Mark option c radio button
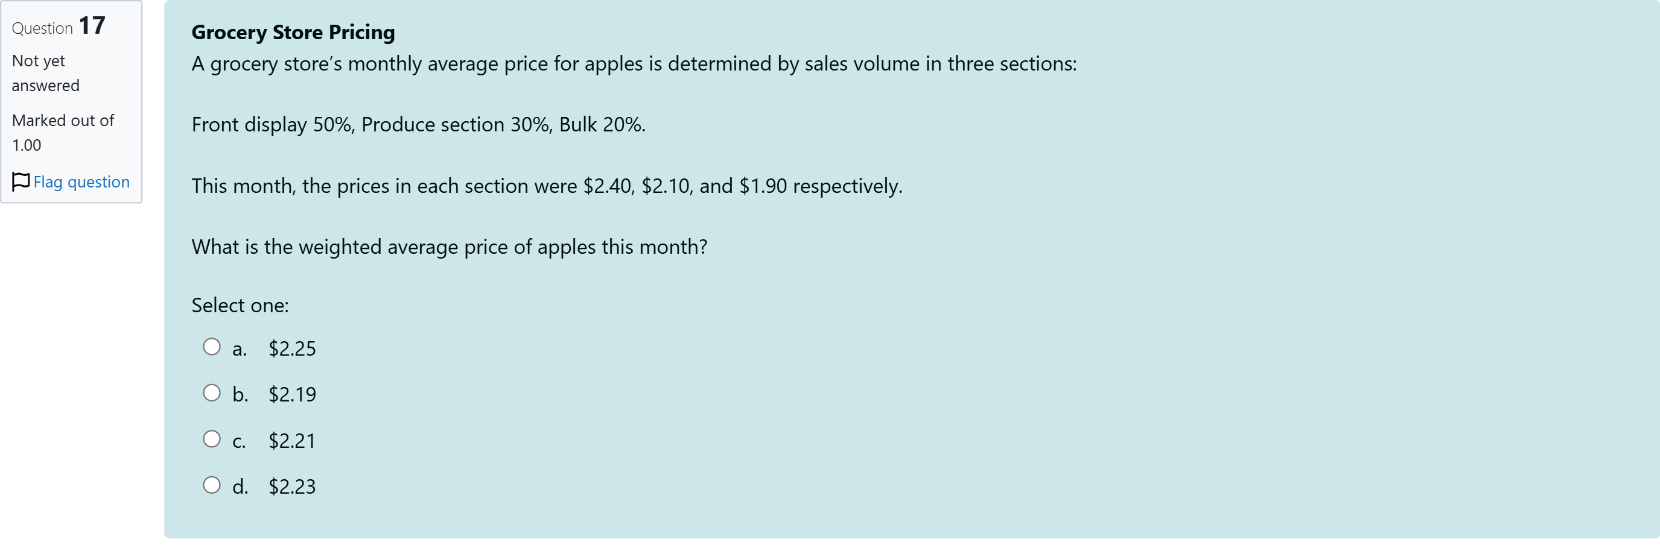This screenshot has width=1660, height=560. 211,439
